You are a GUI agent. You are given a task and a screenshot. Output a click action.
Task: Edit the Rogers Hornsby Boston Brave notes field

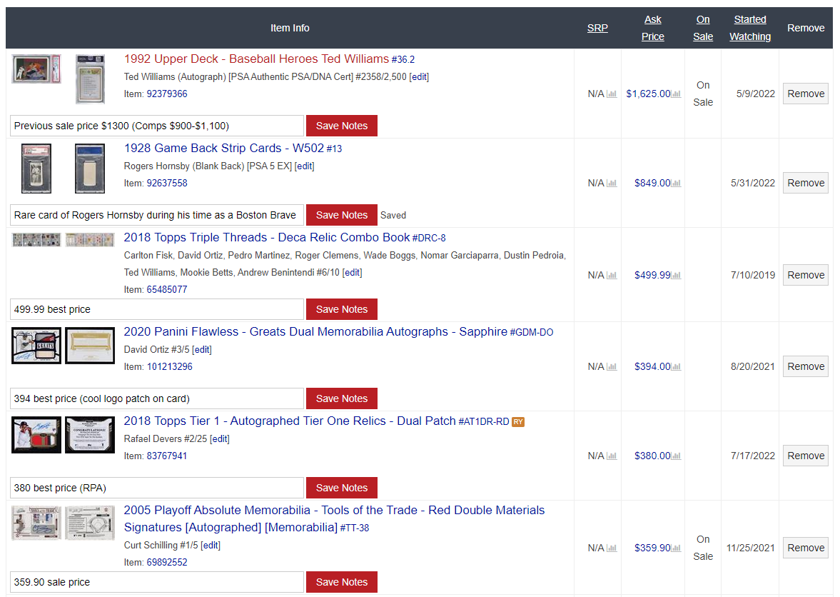click(157, 215)
